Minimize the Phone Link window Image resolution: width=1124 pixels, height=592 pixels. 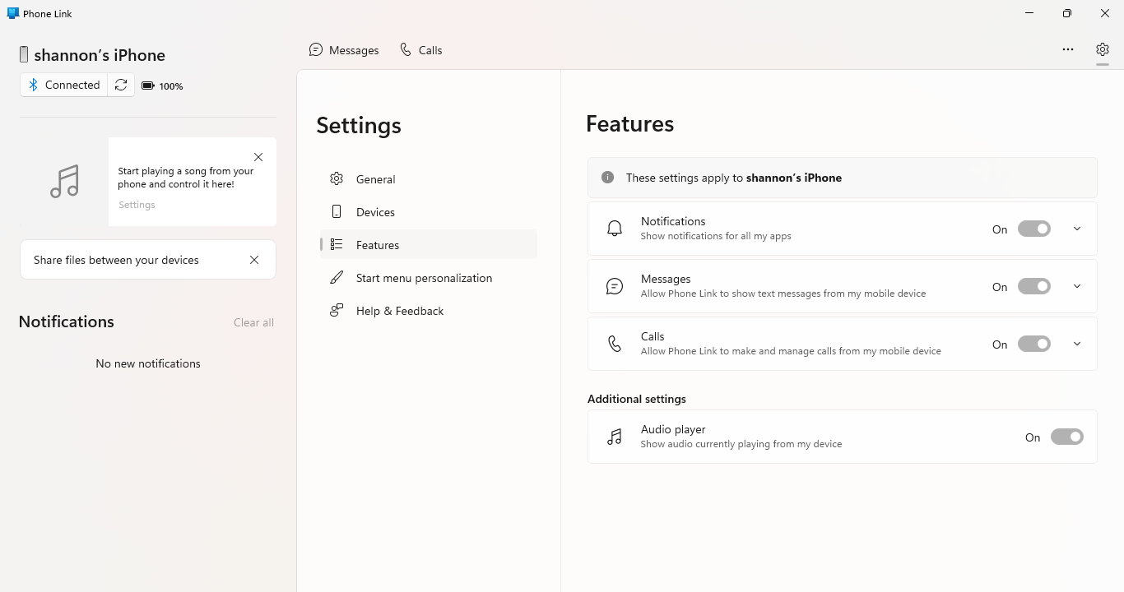1030,13
